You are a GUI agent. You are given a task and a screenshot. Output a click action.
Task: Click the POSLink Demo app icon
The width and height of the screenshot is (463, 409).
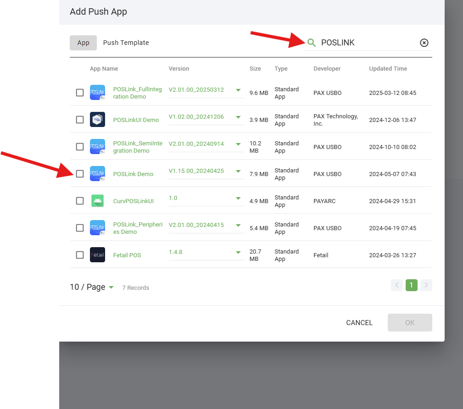(97, 174)
